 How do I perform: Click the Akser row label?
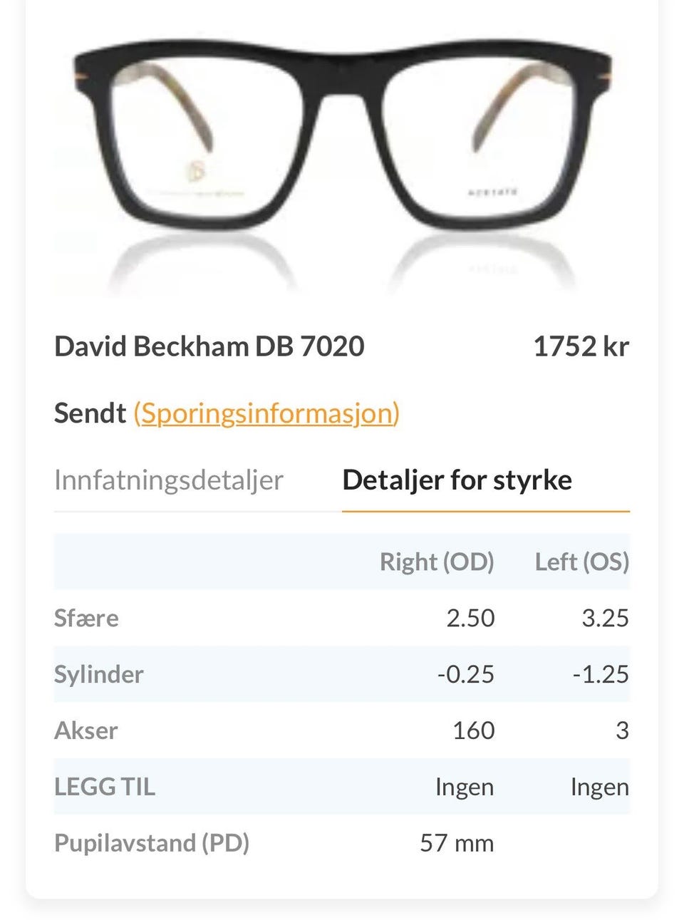tap(86, 730)
